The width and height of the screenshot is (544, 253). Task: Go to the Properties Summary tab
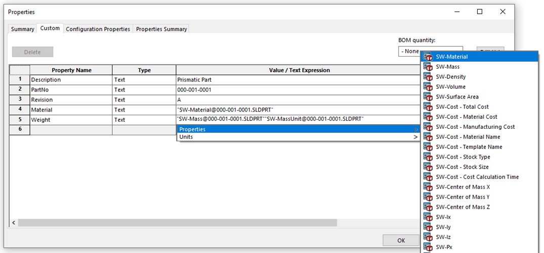(161, 29)
